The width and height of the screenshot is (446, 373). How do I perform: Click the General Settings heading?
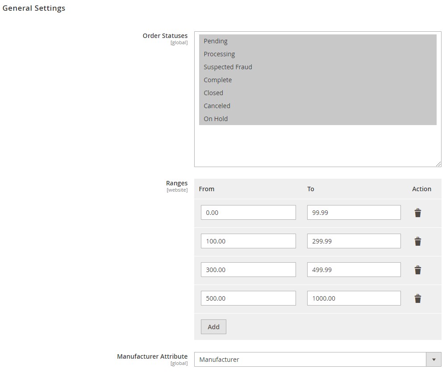pos(34,8)
